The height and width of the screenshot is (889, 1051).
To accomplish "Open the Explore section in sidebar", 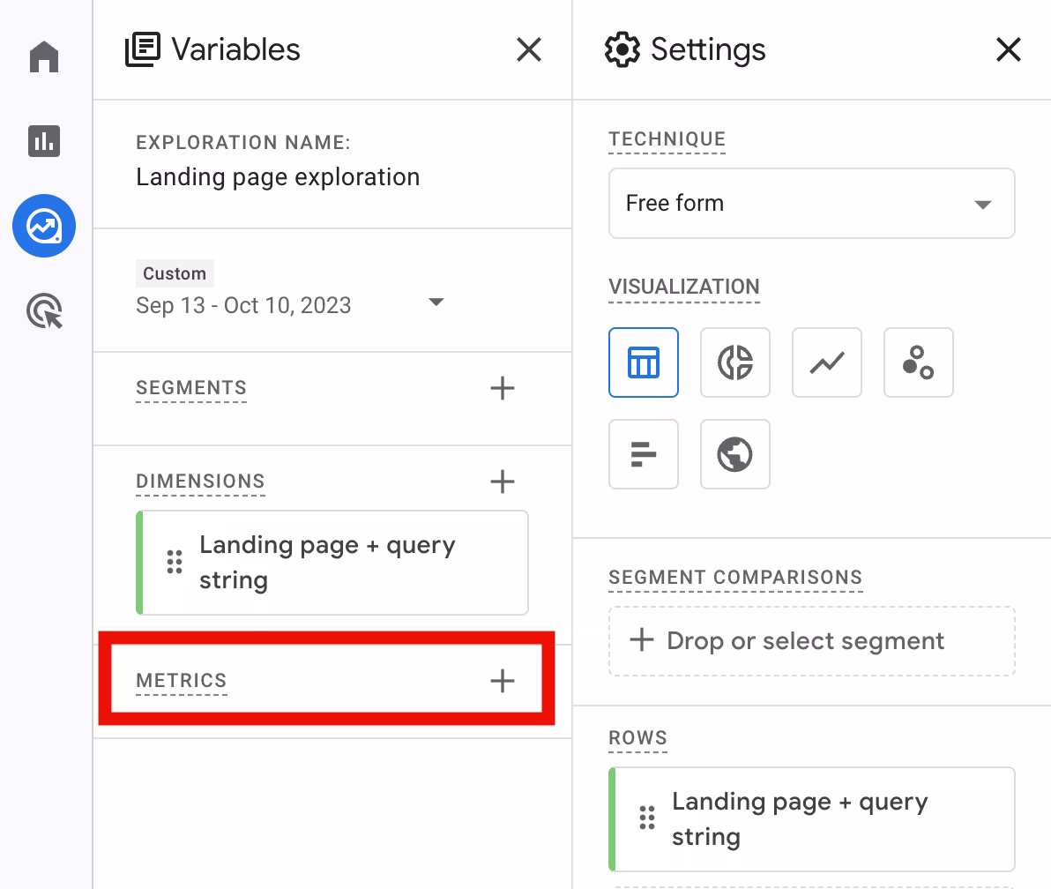I will 44,226.
